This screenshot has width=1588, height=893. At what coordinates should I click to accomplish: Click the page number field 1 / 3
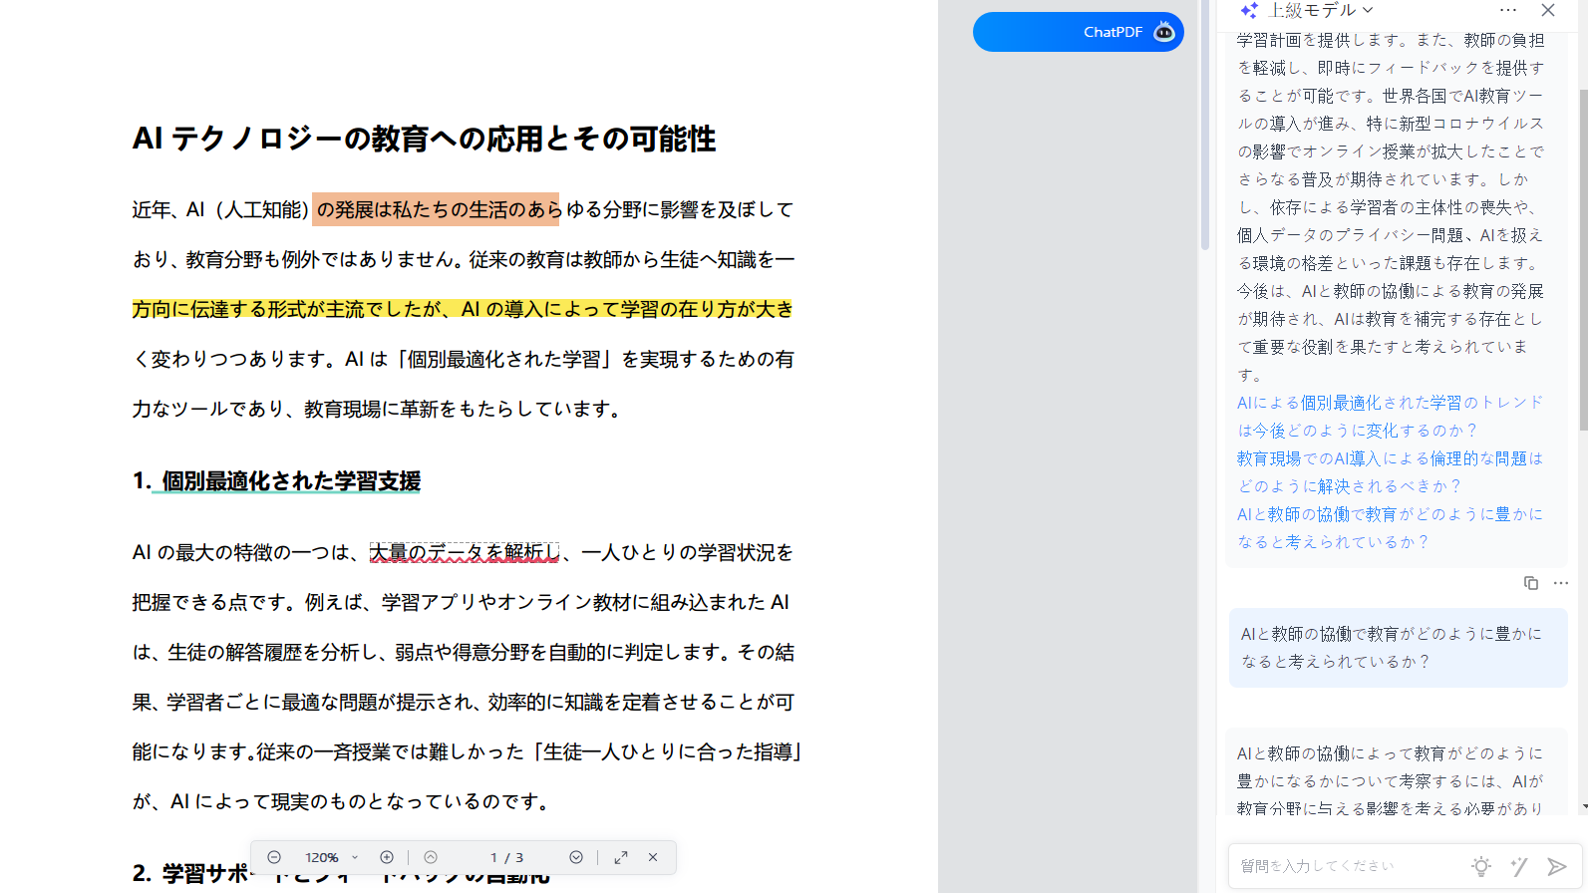pos(506,857)
